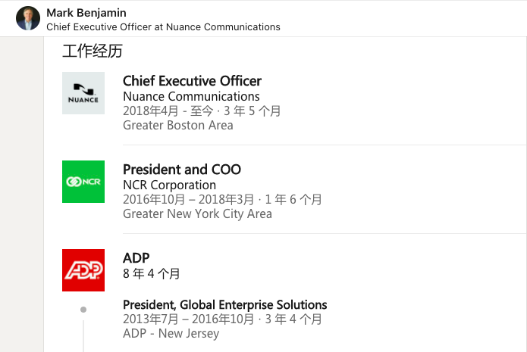Click the 工作经历 section heading
The image size is (527, 352).
click(x=93, y=51)
